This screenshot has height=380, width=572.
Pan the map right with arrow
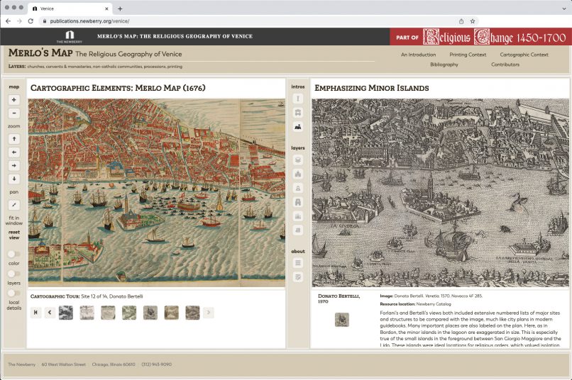pyautogui.click(x=14, y=165)
